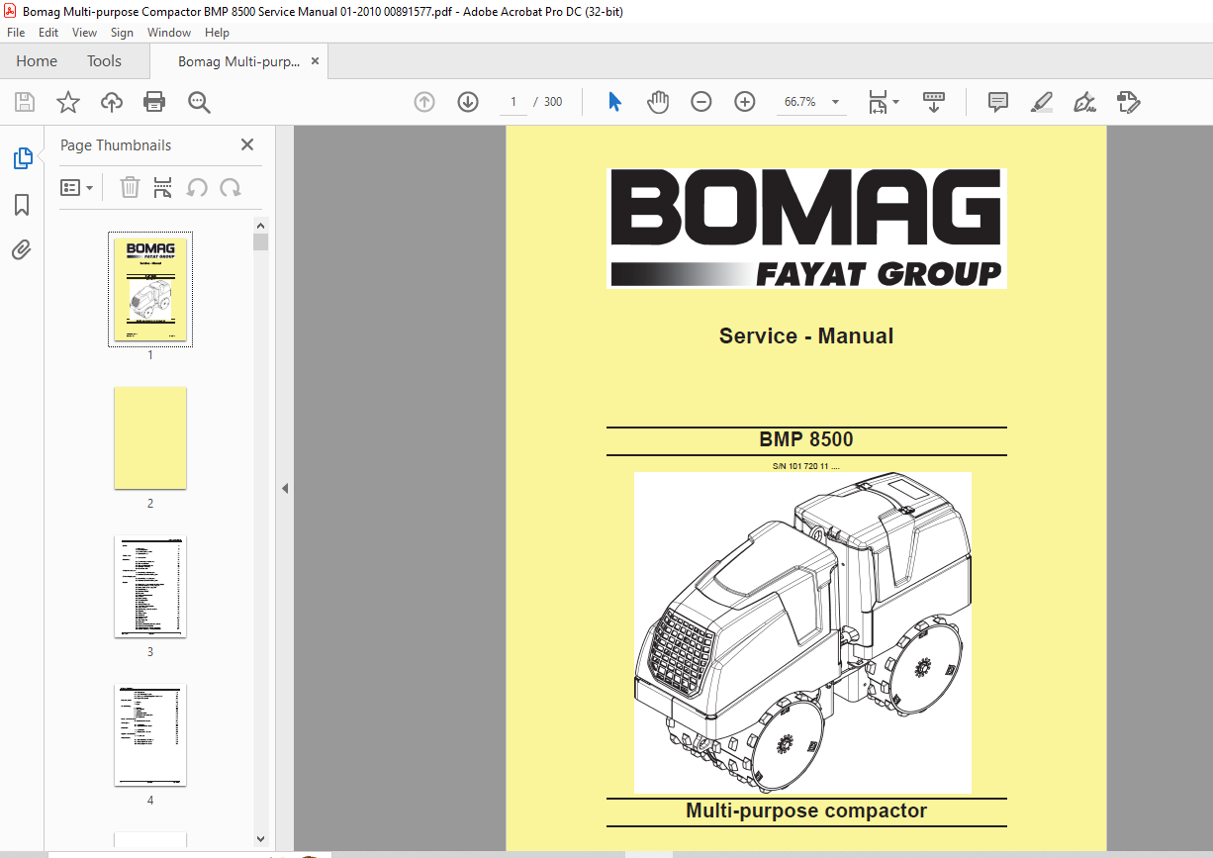Screen dimensions: 1213x858
Task: Switch to the Tools tab
Action: [x=104, y=61]
